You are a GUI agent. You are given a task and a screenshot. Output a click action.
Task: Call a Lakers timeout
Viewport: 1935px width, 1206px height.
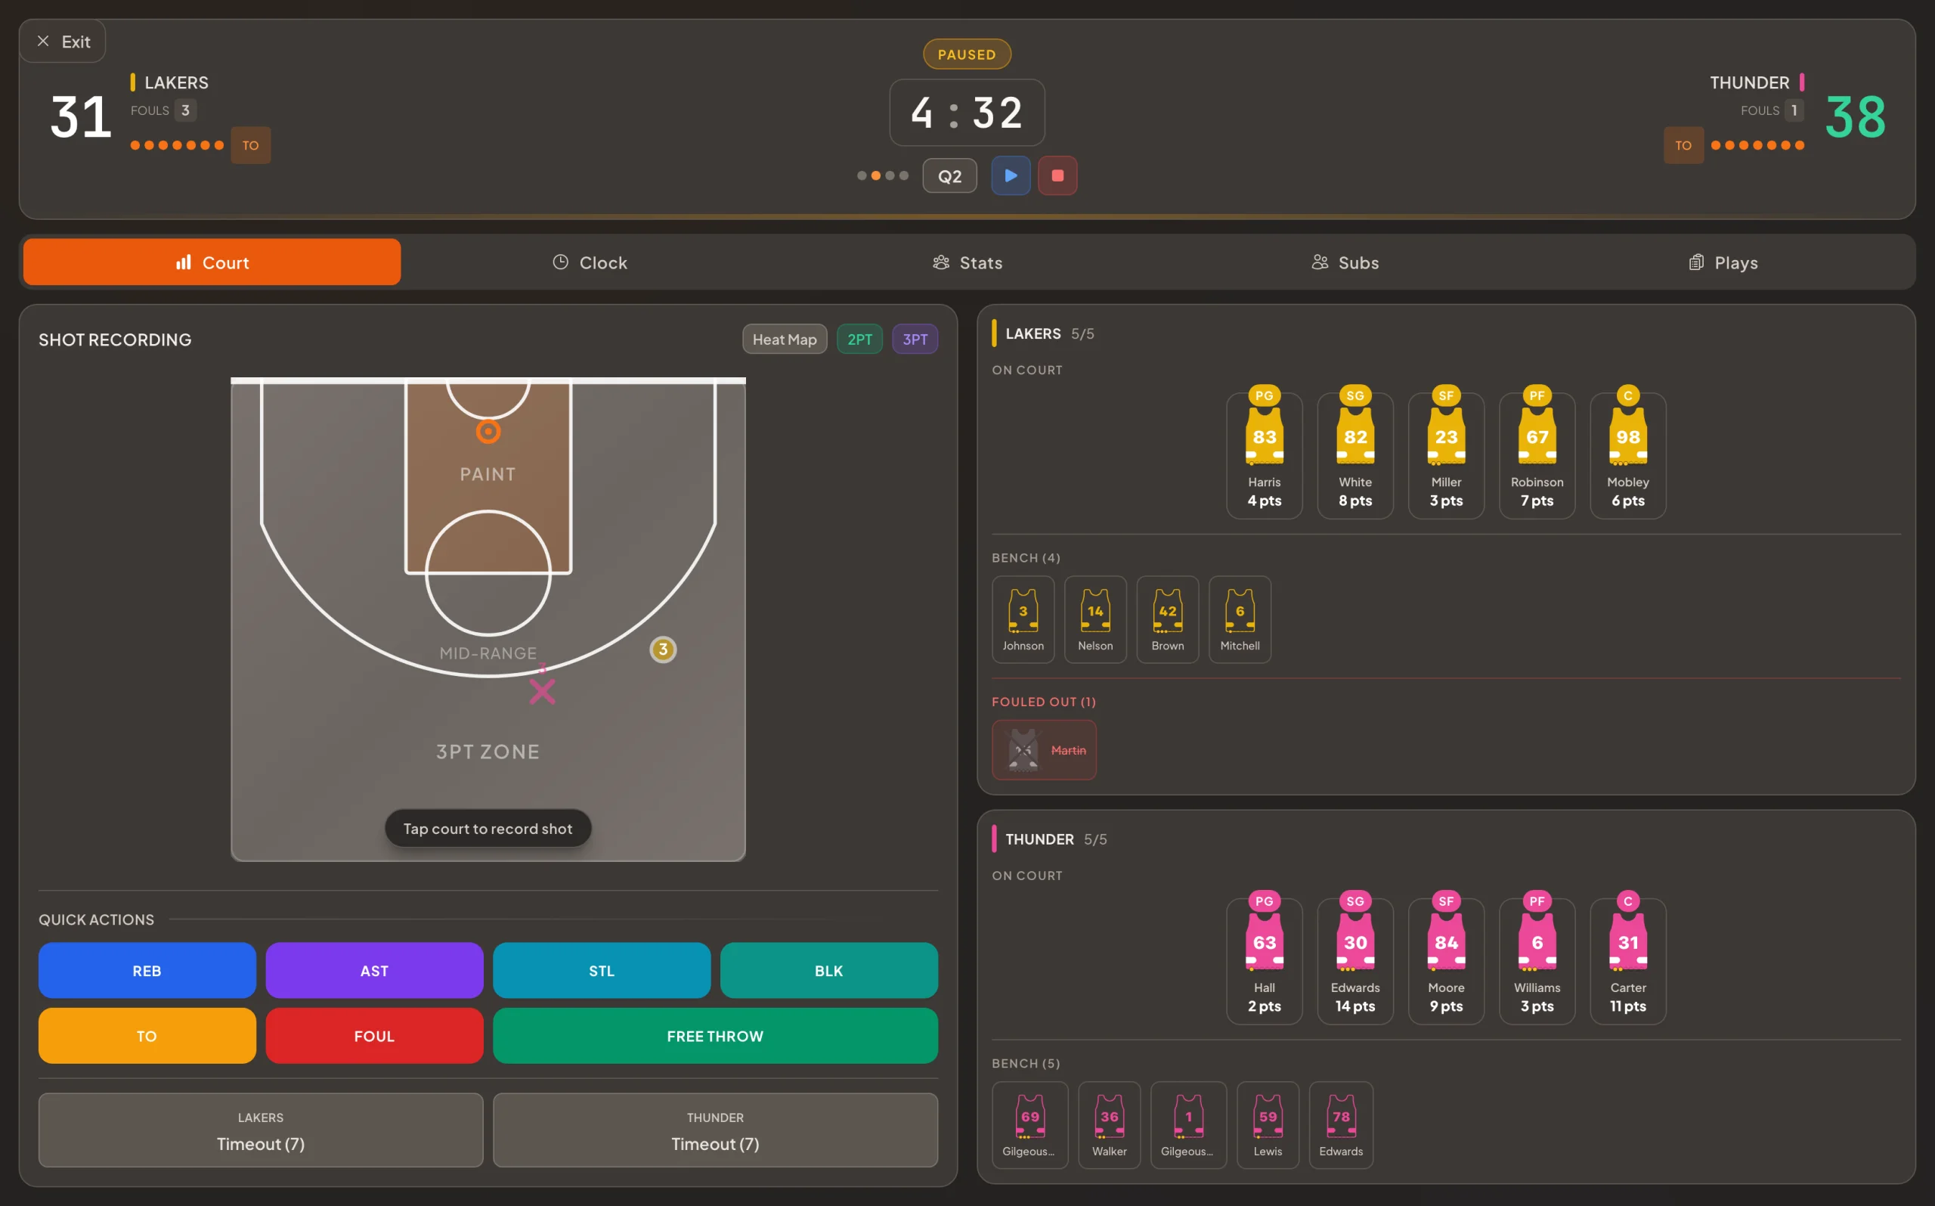(261, 1130)
